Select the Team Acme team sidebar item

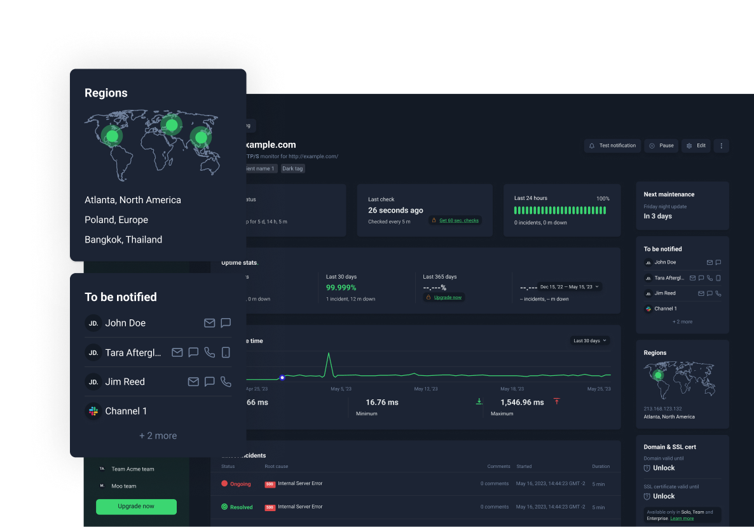[x=132, y=469]
